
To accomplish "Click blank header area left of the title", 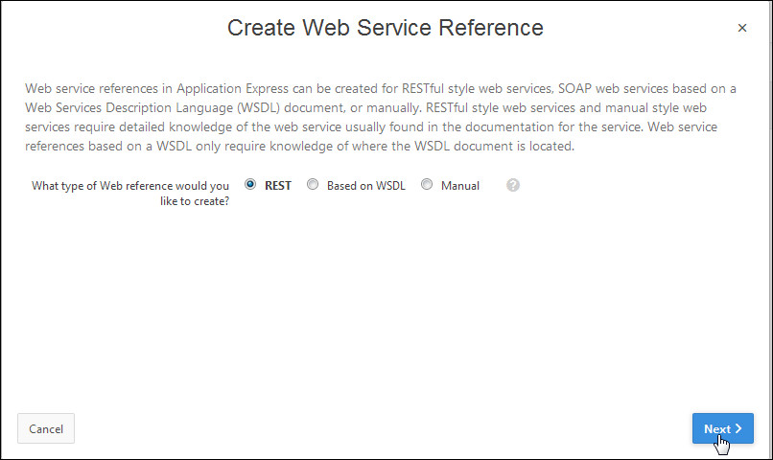I will (x=115, y=29).
